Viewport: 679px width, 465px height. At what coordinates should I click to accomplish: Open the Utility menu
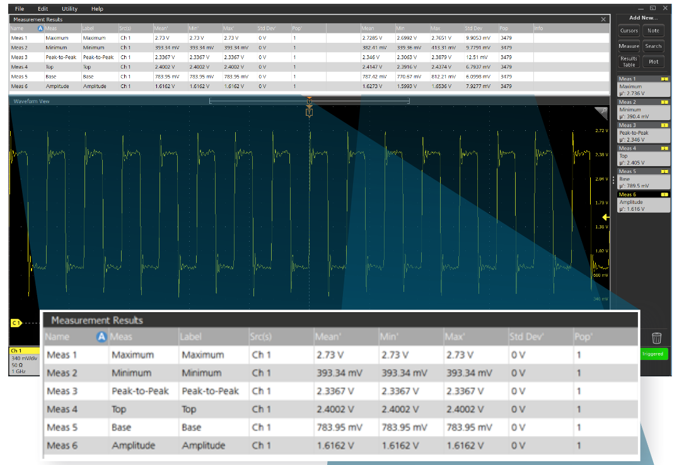point(69,9)
